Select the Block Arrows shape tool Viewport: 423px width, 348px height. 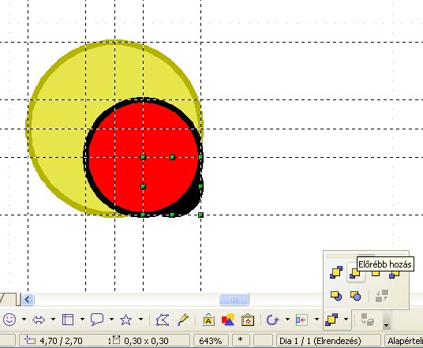[39, 320]
